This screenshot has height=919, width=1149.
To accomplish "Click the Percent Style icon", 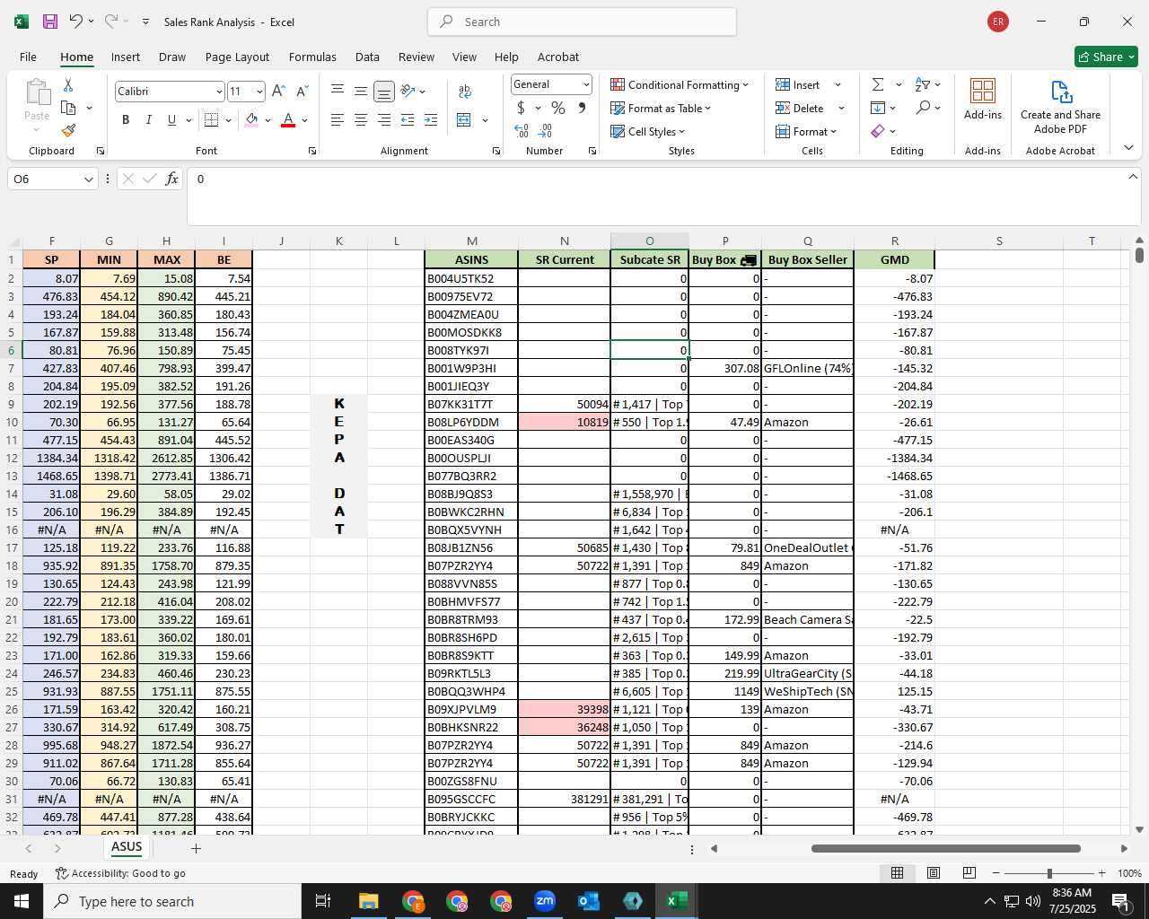I will click(558, 108).
